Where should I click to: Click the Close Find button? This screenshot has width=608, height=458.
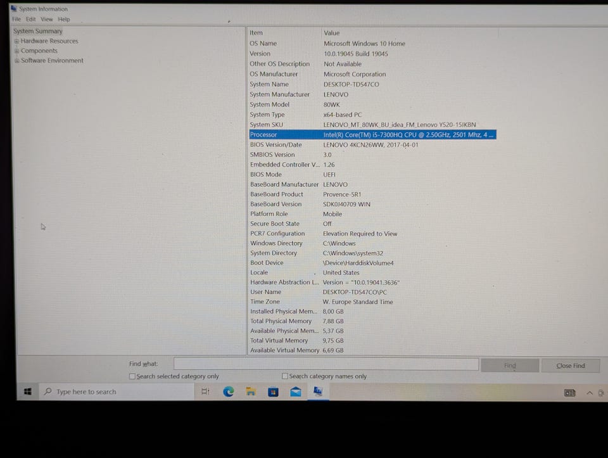(x=571, y=366)
